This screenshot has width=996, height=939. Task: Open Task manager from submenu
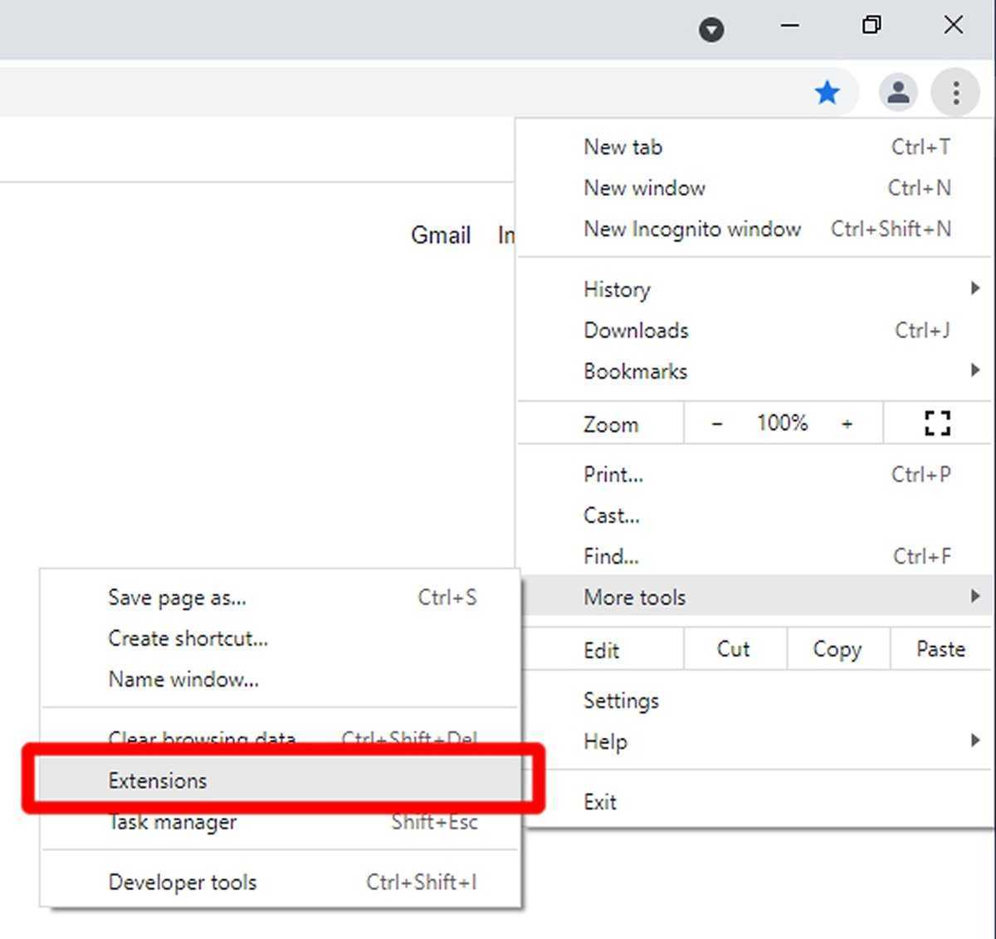[x=173, y=823]
